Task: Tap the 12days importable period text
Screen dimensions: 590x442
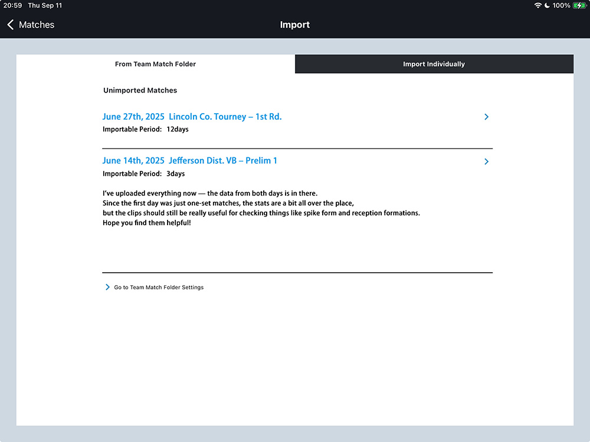Action: click(178, 129)
